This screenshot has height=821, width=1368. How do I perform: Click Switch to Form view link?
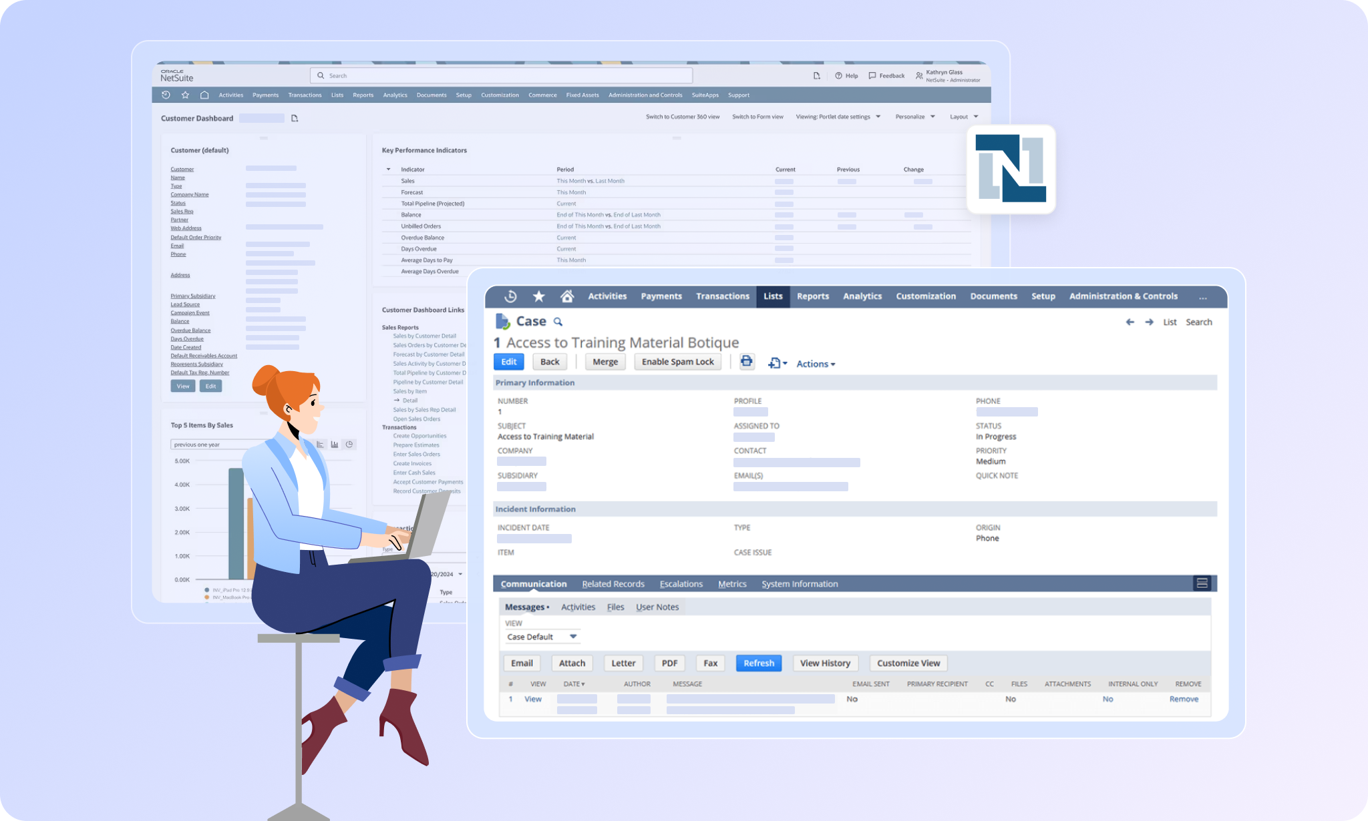tap(757, 117)
